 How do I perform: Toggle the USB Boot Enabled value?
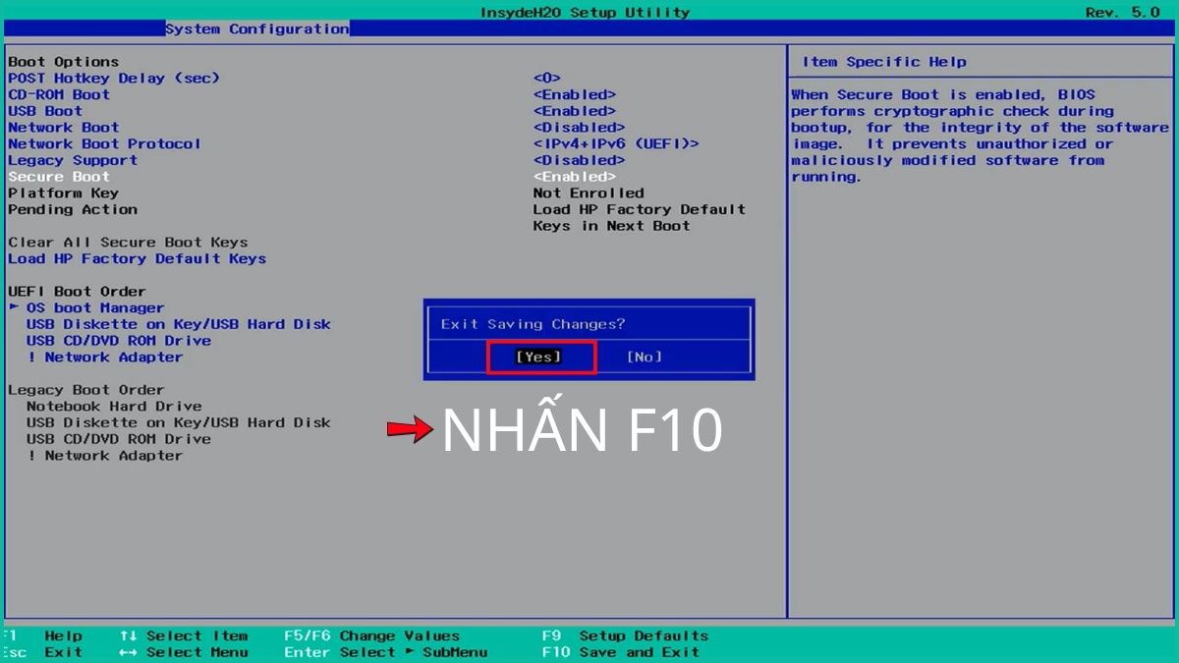click(x=575, y=111)
